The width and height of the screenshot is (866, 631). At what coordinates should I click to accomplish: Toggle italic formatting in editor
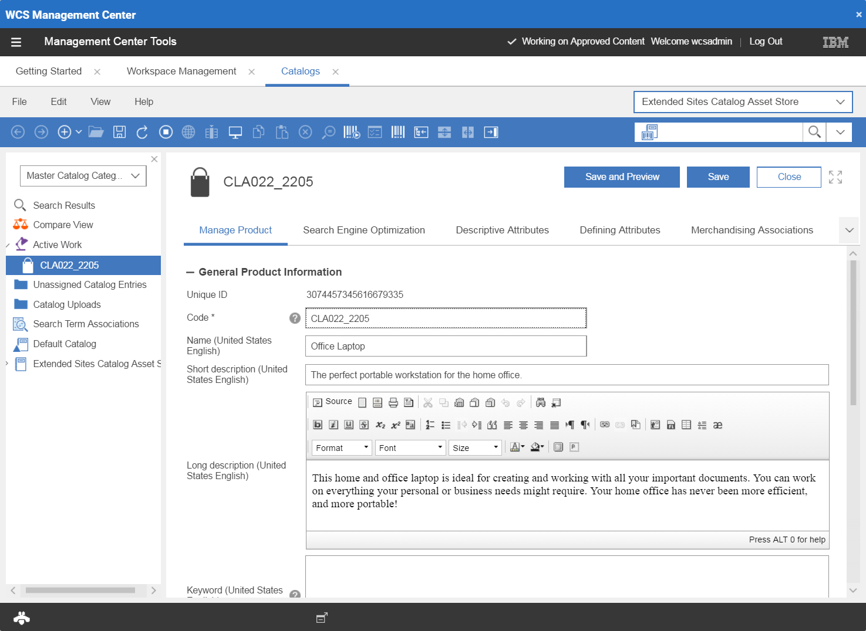(333, 425)
